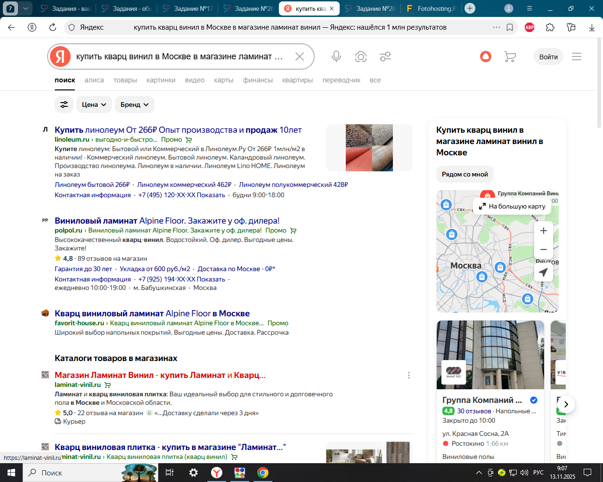
Task: Open the Alice orange assistant icon
Action: tap(486, 56)
